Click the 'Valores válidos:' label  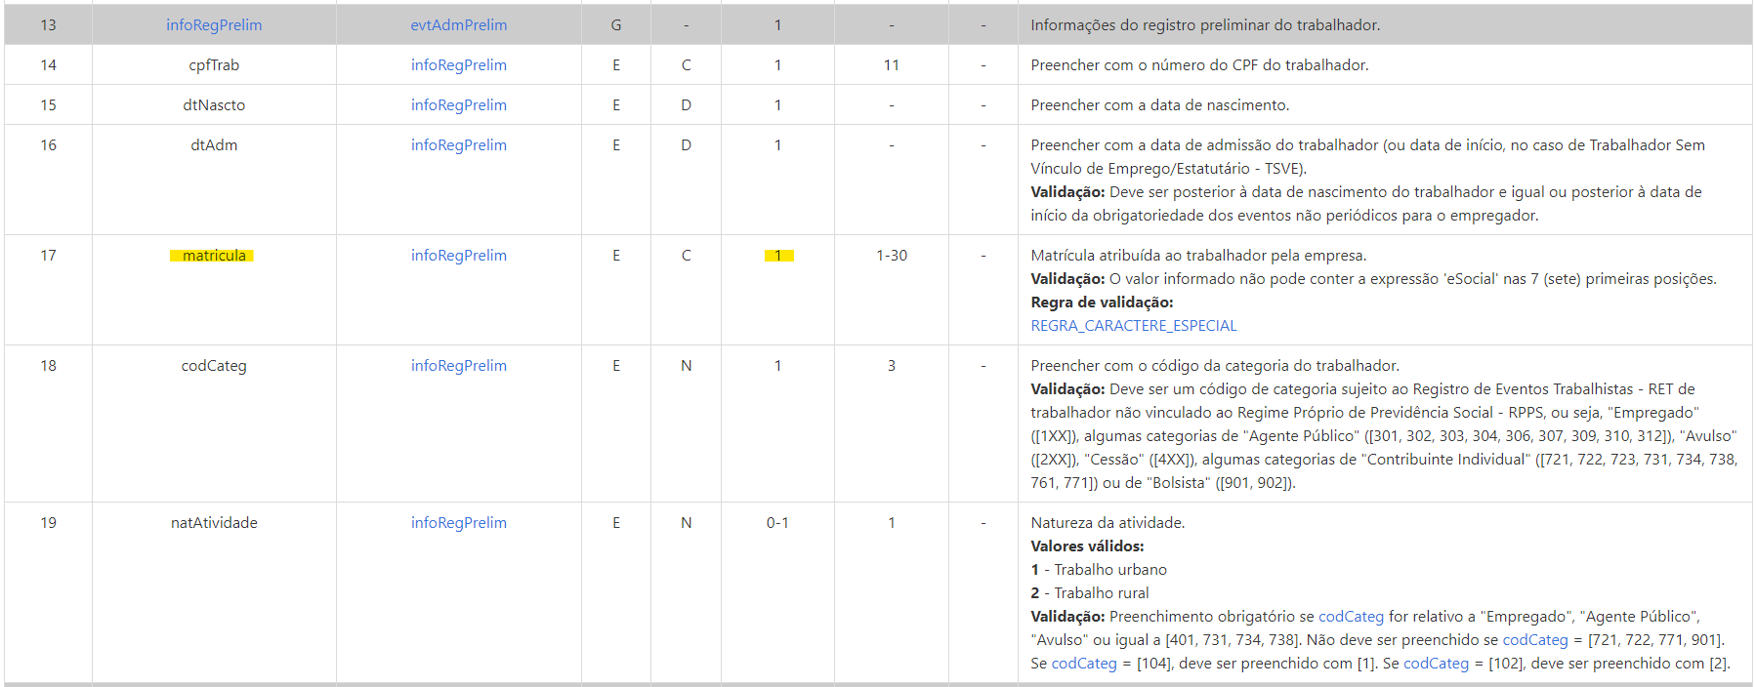click(x=1088, y=546)
